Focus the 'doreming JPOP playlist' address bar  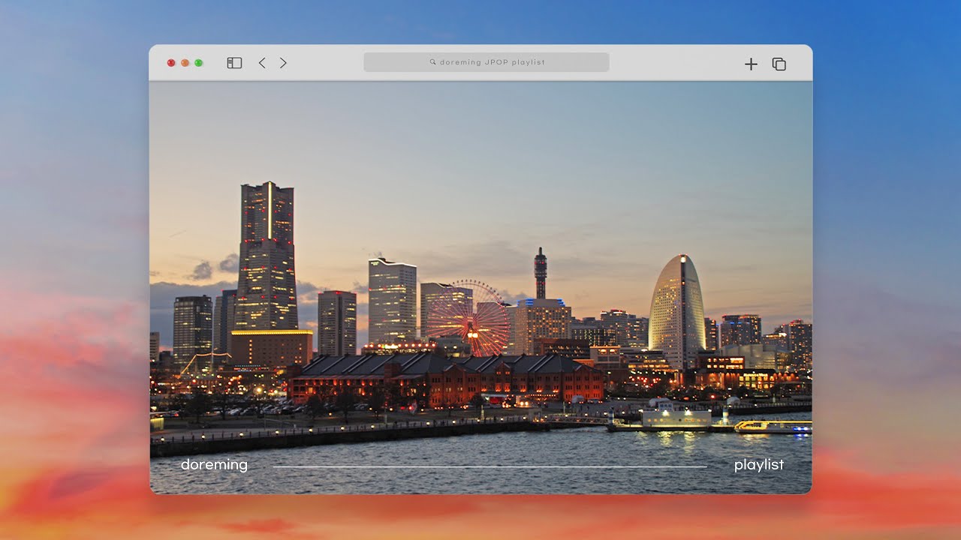[487, 62]
